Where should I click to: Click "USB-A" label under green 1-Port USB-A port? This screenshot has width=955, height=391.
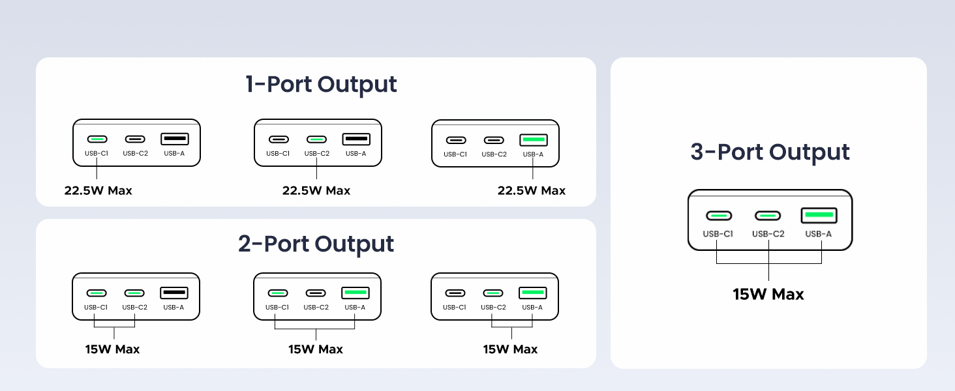tap(533, 154)
